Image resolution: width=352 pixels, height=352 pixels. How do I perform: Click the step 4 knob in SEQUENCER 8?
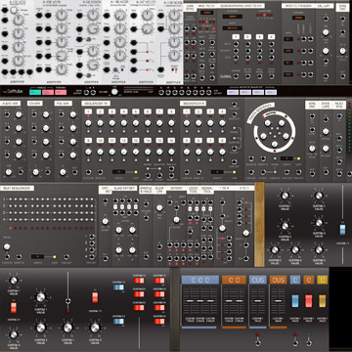(x=222, y=123)
